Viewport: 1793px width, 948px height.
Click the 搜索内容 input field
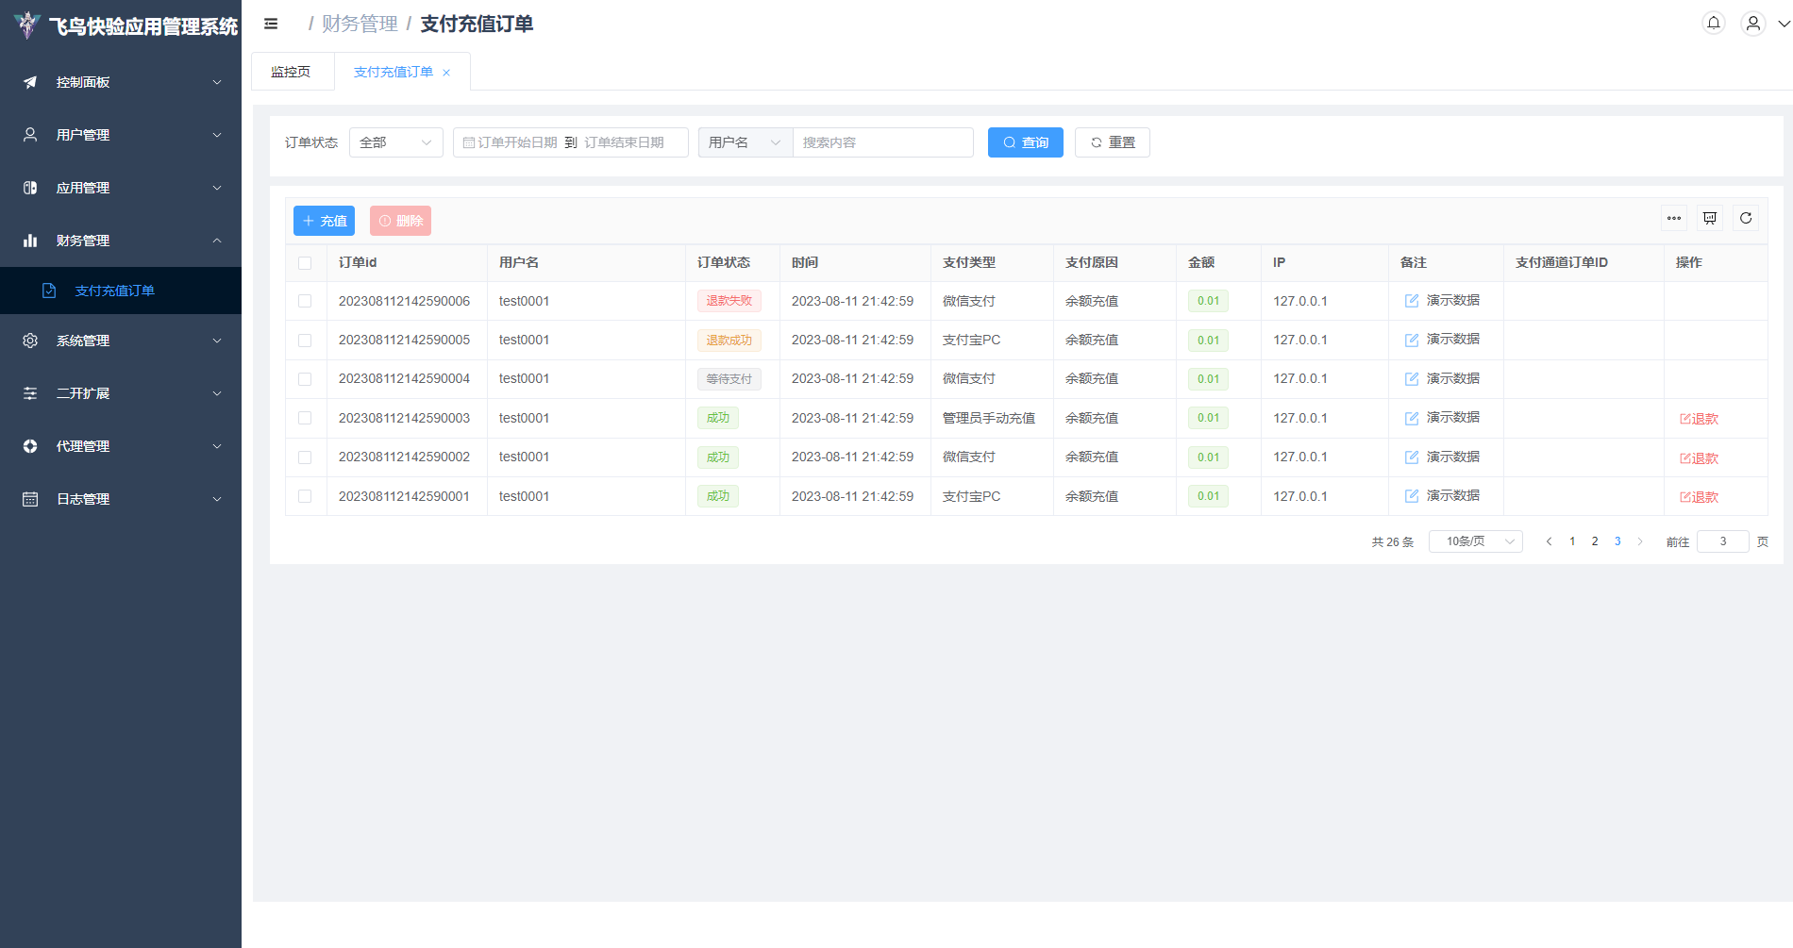[x=882, y=142]
